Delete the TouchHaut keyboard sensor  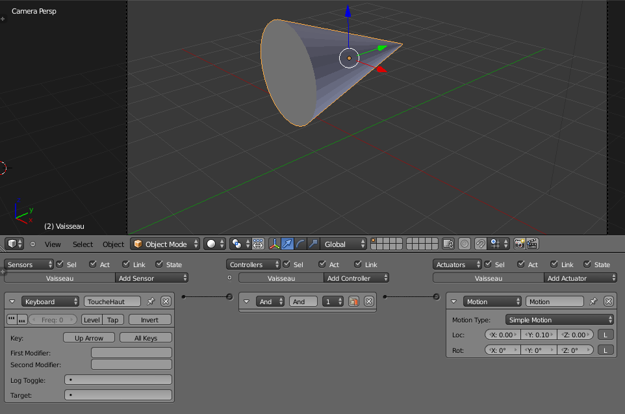coord(166,302)
